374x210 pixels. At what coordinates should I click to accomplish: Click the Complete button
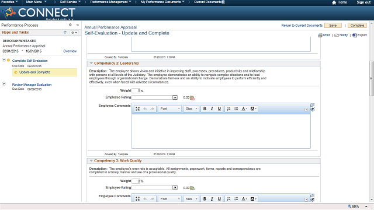[357, 26]
